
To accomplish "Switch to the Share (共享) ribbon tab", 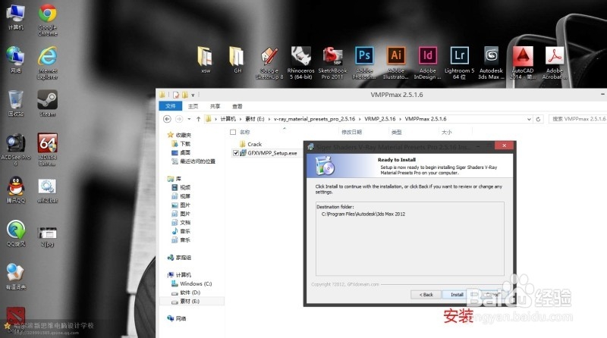I will click(x=215, y=106).
